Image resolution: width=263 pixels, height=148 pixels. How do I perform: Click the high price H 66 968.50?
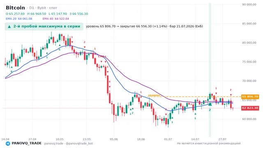(x=37, y=14)
